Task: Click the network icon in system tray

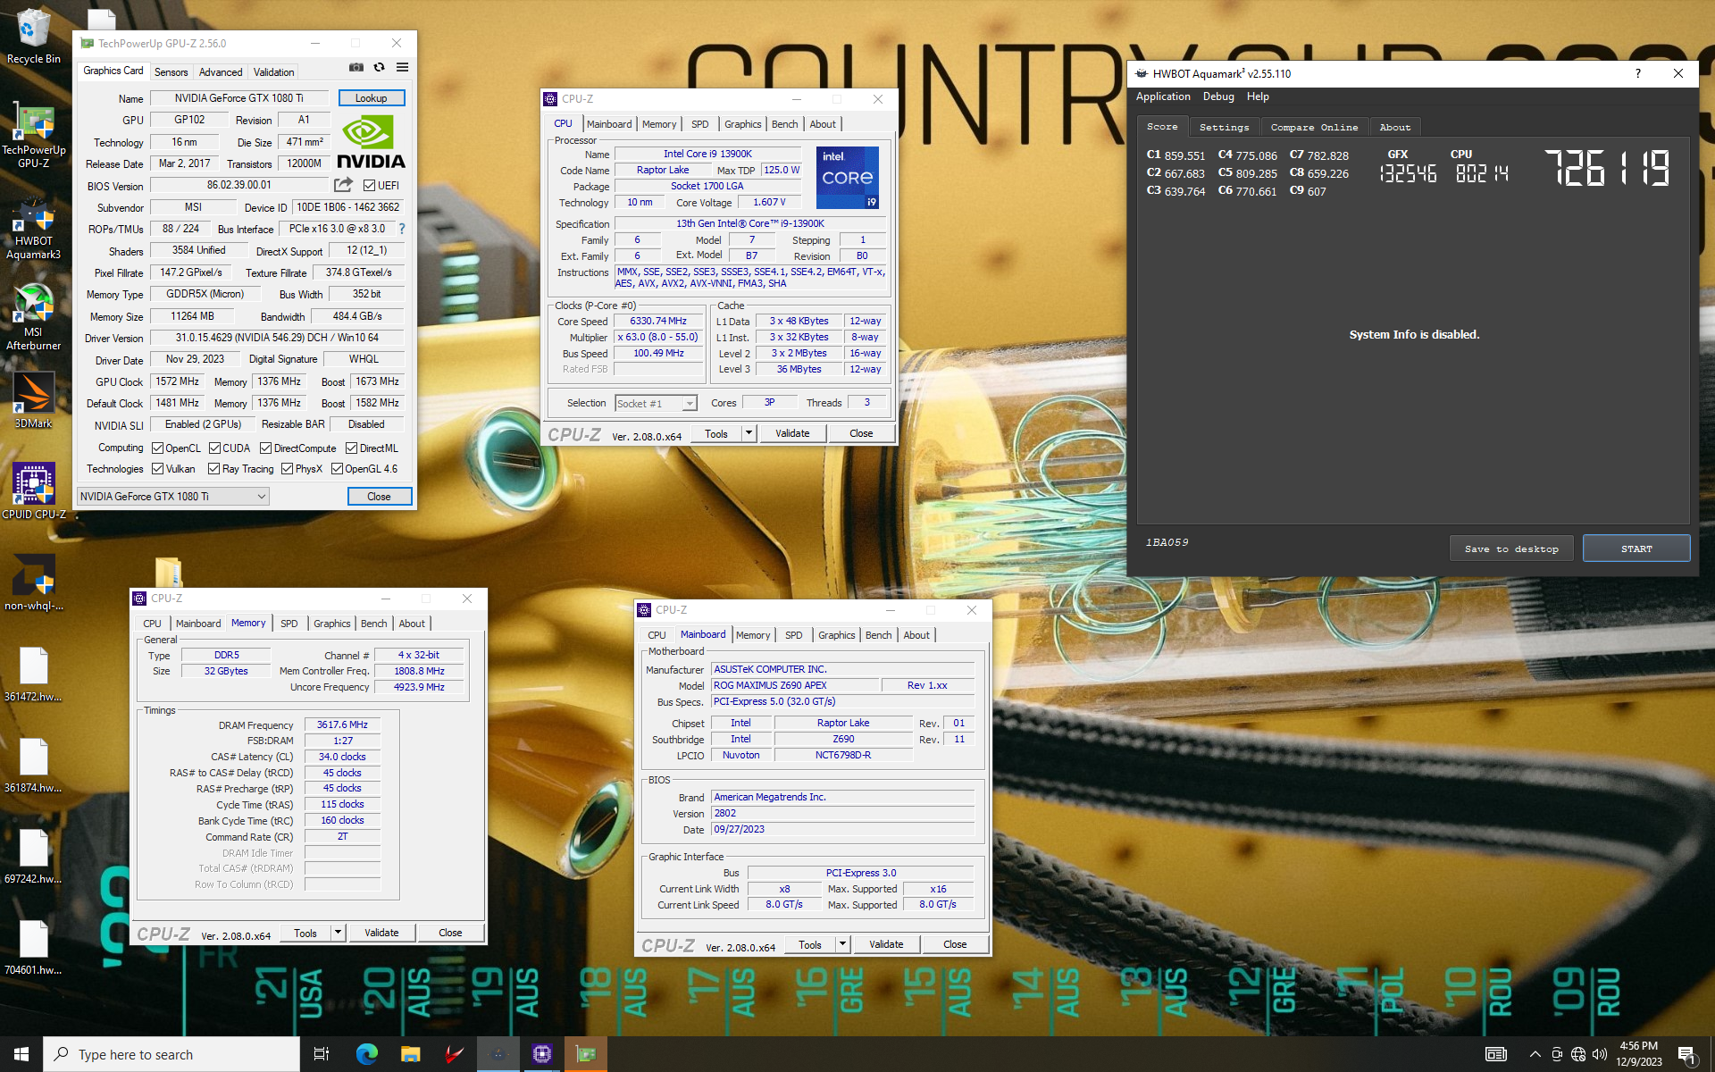Action: coord(1578,1054)
